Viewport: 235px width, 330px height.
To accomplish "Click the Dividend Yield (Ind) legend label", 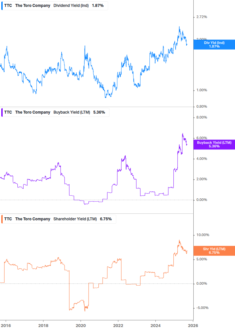I will tap(71, 6).
